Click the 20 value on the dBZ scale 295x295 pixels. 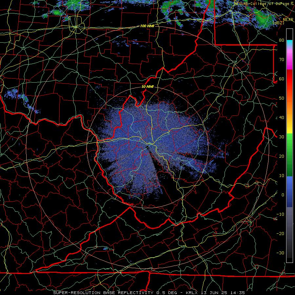282,156
